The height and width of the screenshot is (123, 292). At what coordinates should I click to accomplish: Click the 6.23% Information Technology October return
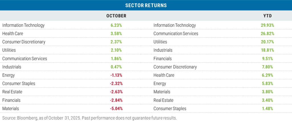tap(116, 25)
